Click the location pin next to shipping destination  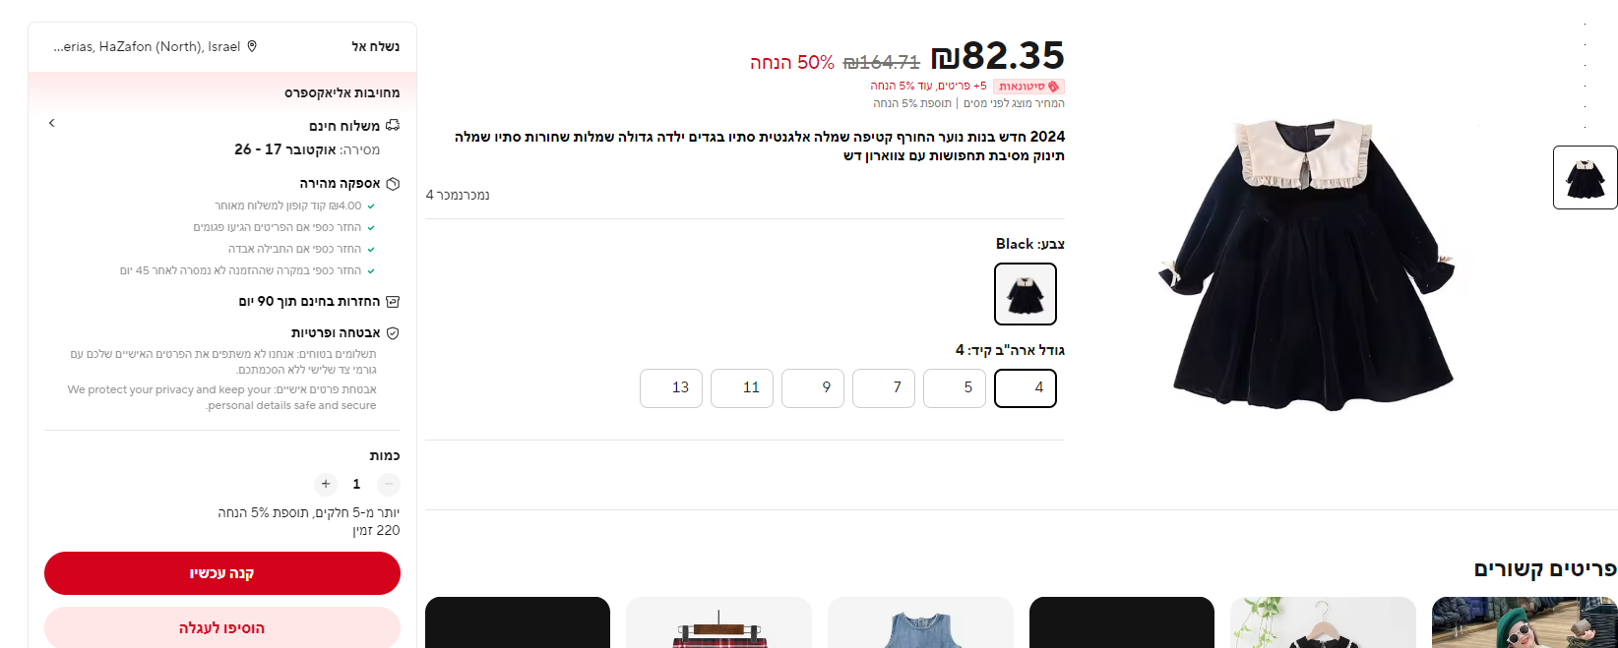click(252, 45)
